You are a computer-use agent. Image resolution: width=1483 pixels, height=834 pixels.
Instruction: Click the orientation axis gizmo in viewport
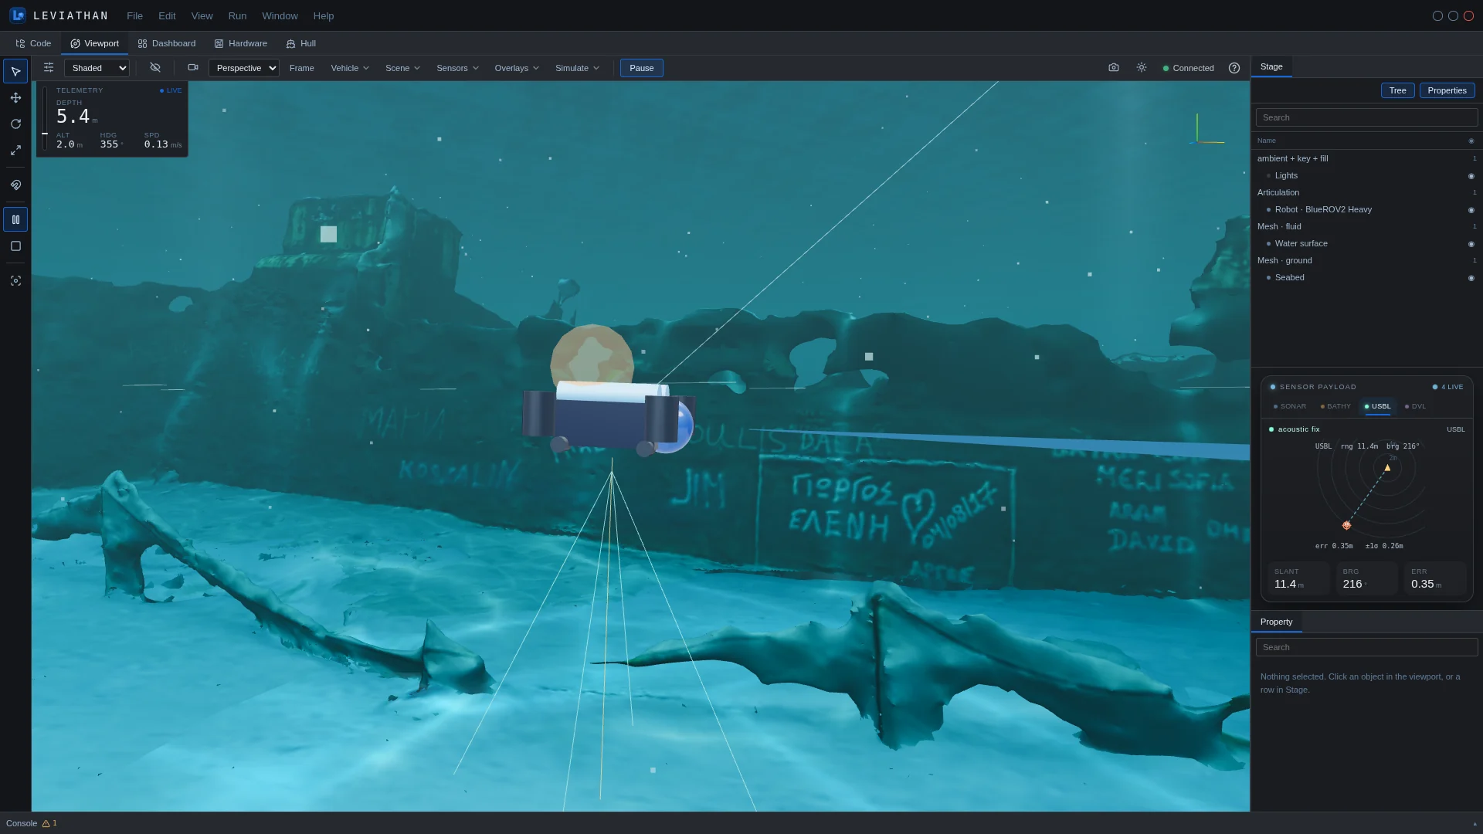1208,130
